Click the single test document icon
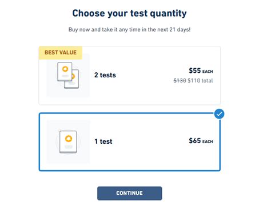The height and width of the screenshot is (212, 271). tap(68, 142)
